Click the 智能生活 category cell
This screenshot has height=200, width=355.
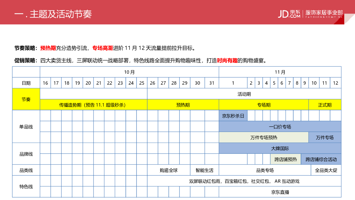pos(205,170)
